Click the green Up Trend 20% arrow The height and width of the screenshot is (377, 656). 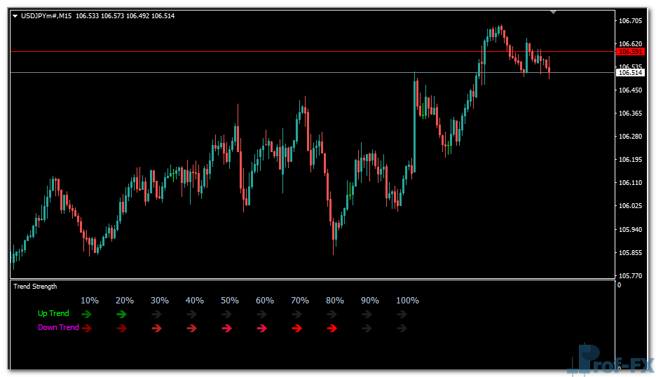coord(121,315)
